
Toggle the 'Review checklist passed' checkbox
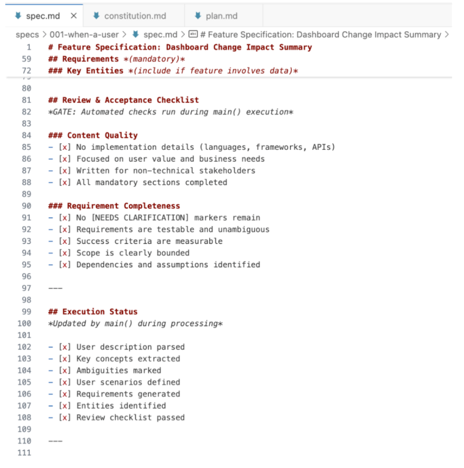pyautogui.click(x=64, y=418)
